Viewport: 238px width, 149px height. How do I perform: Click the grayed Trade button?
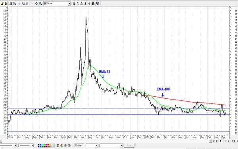[129, 145]
